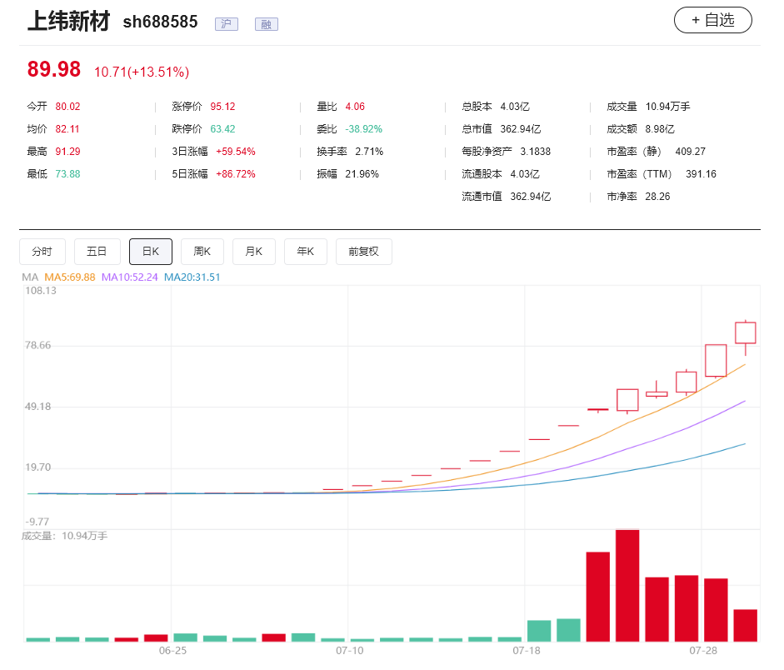Click the 跌停价 value 63.42
784x670 pixels.
[x=222, y=129]
